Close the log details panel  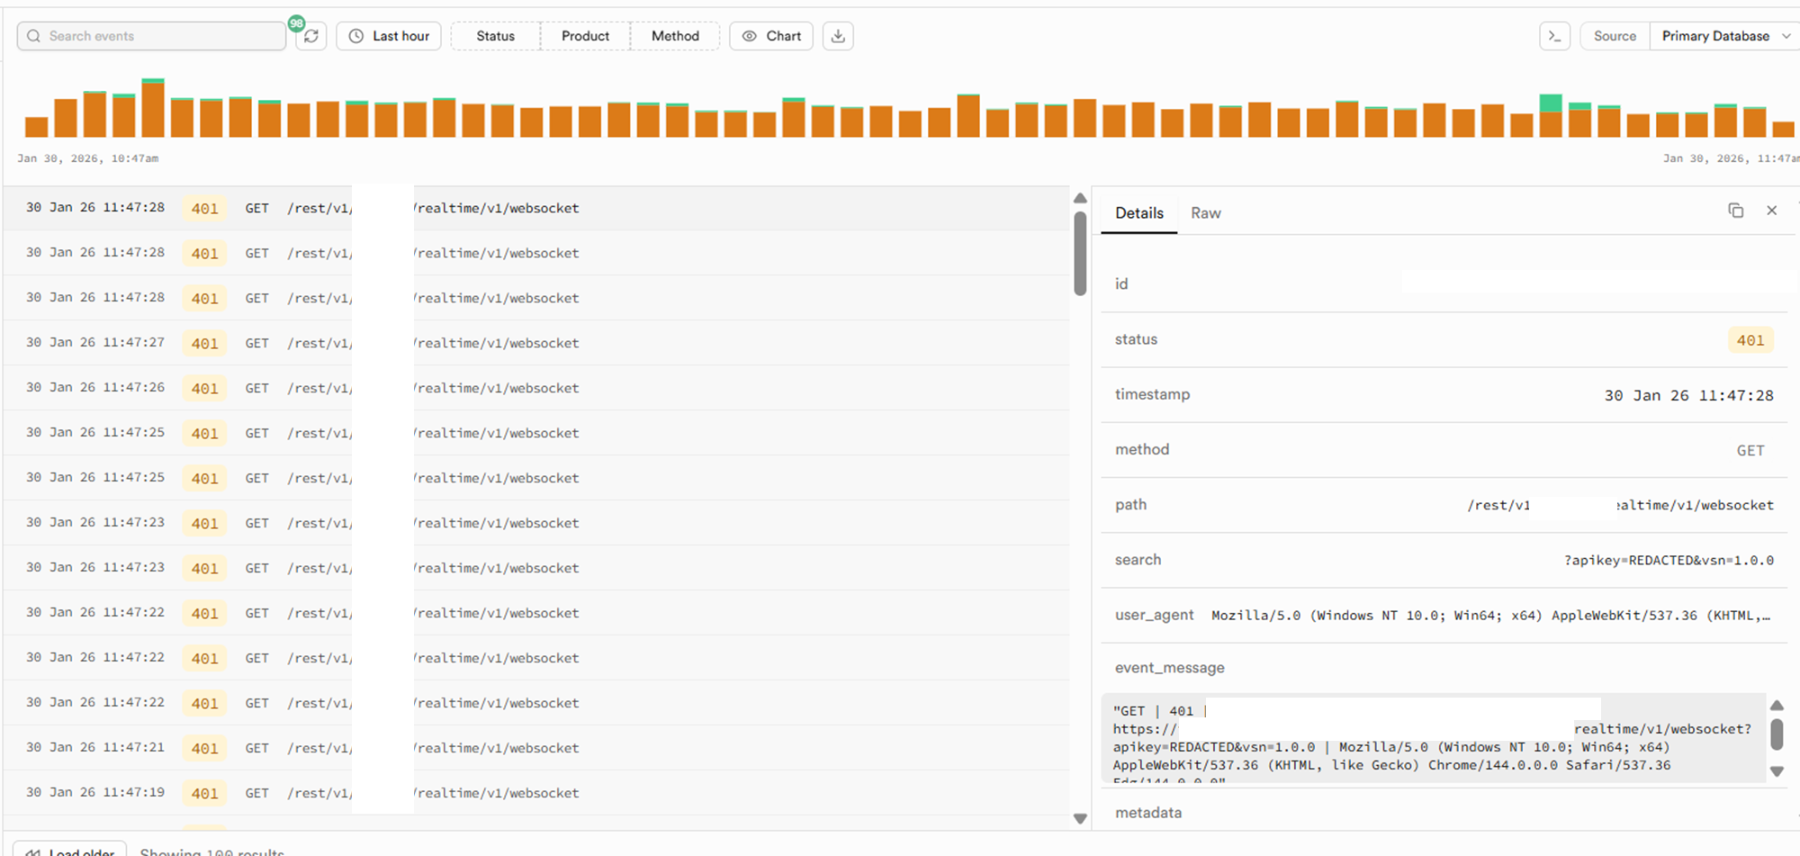1771,211
